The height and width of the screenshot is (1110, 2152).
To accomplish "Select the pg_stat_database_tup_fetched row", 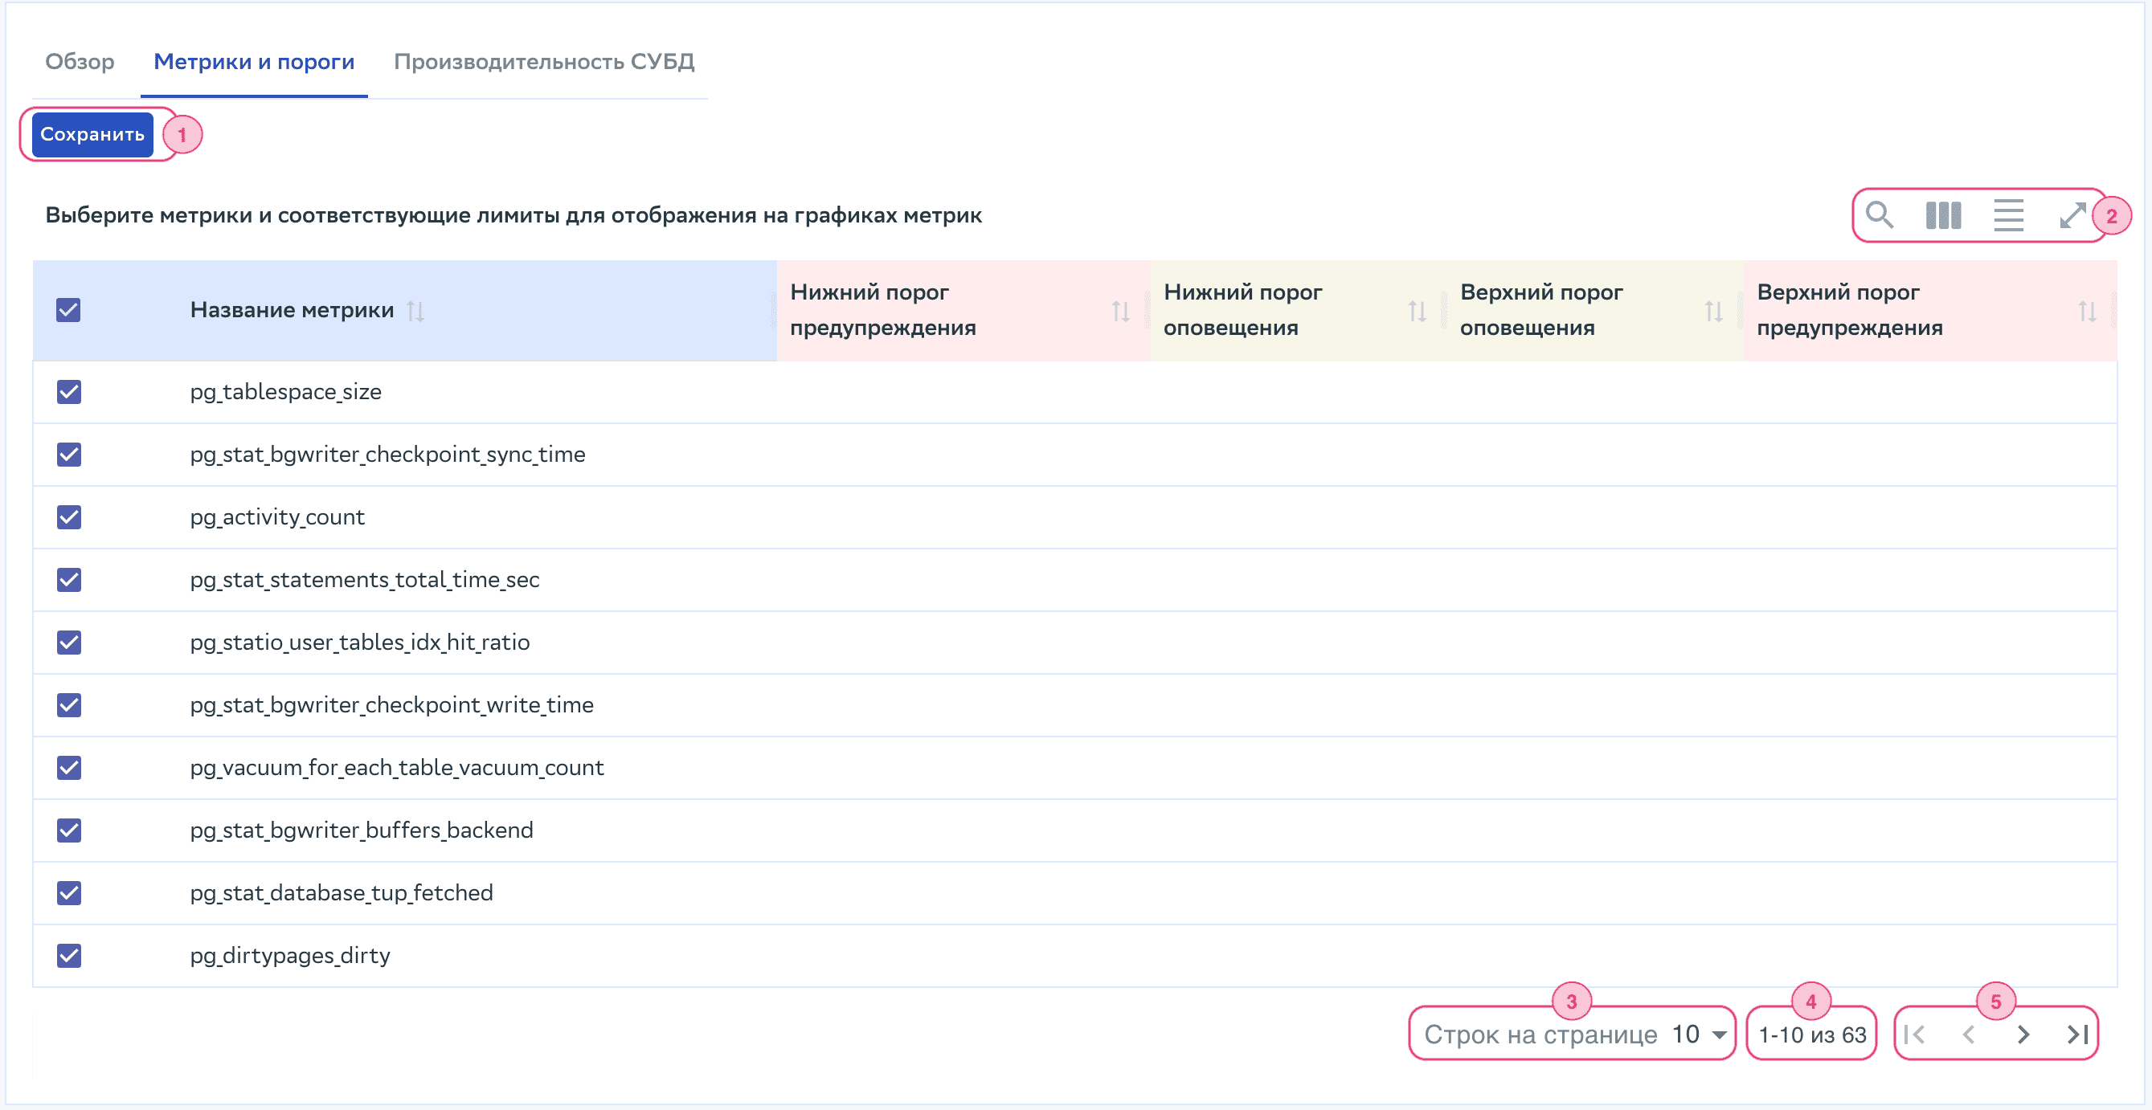I will [x=68, y=893].
